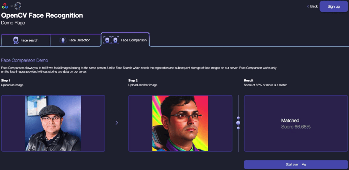
Task: Click the 'OpenCV Face Recognition' title
Action: point(42,15)
